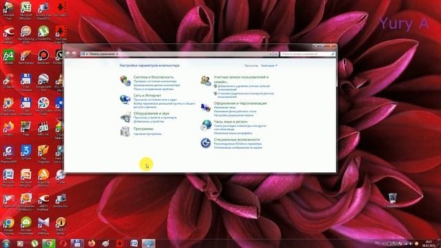Select the AIDA64 desktop icon
The width and height of the screenshot is (441, 248).
pyautogui.click(x=8, y=57)
